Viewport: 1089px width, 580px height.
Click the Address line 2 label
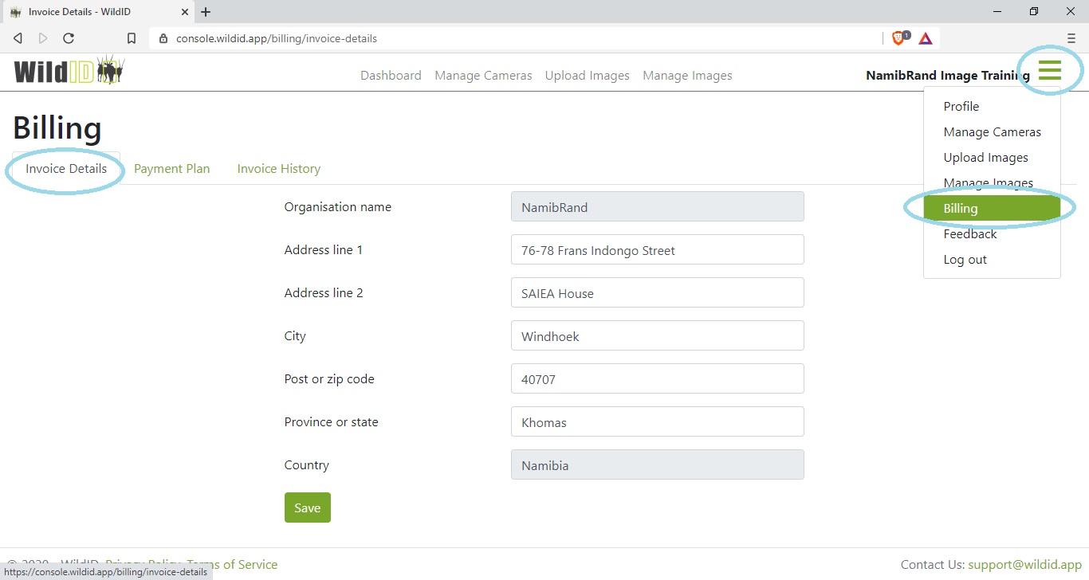(324, 293)
